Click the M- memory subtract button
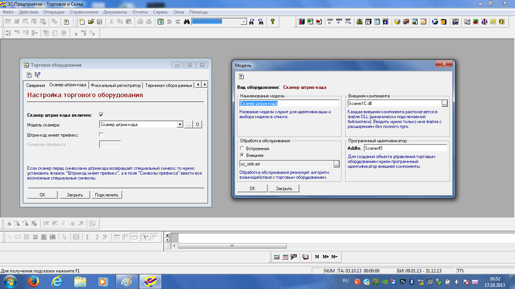Viewport: 515px width, 289px height. [334, 257]
